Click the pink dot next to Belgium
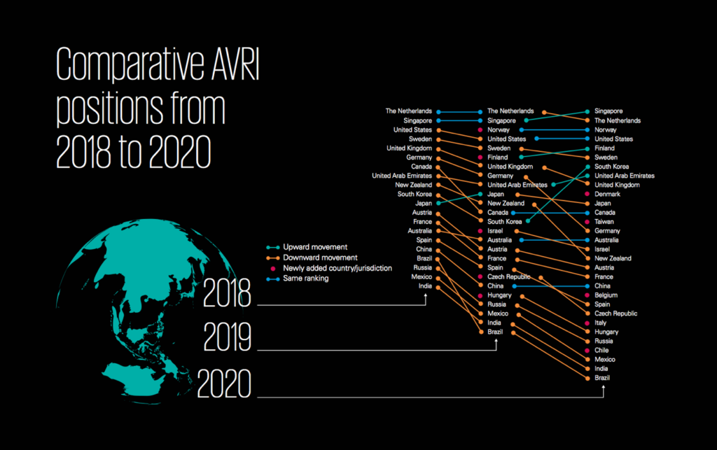The image size is (717, 450). click(586, 295)
